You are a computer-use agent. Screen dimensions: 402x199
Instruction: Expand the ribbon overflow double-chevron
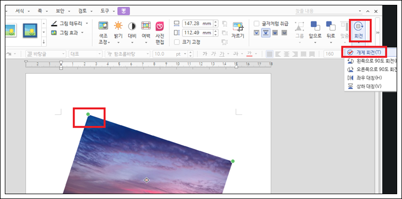point(378,33)
